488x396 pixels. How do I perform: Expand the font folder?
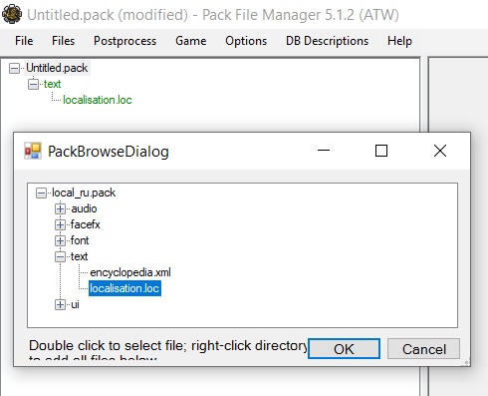click(x=60, y=240)
